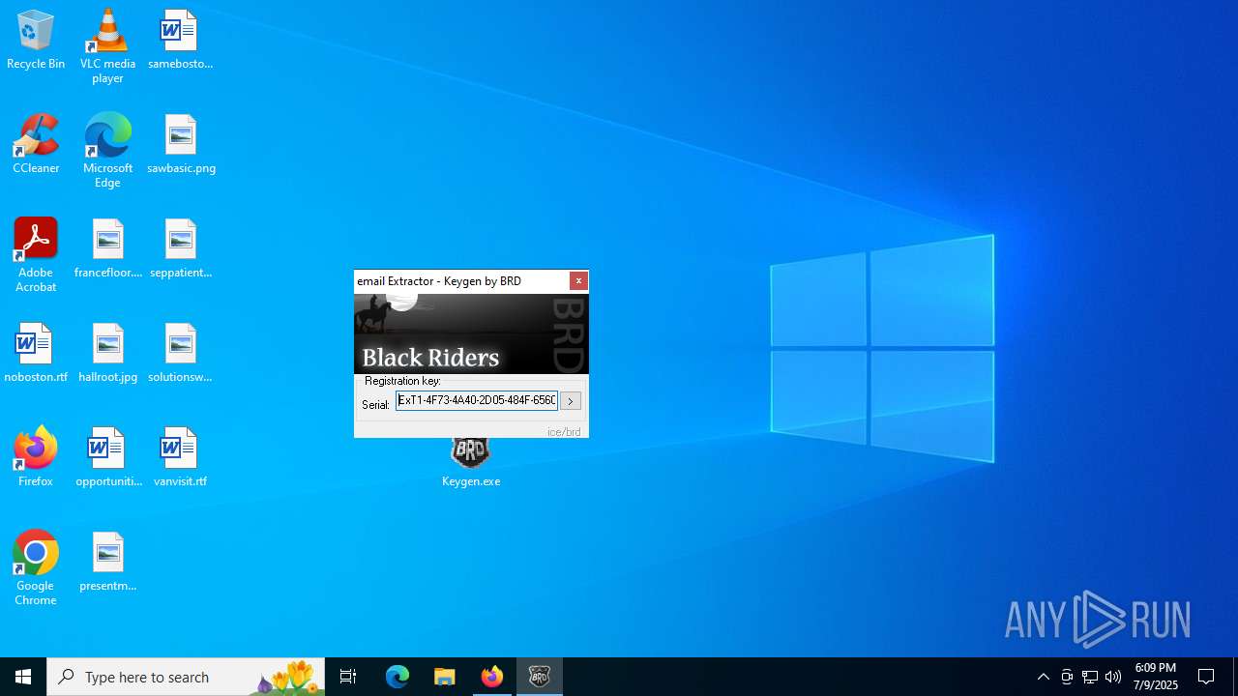Select Google Chrome desktop shortcut
Viewport: 1238px width, 696px height.
tap(36, 568)
